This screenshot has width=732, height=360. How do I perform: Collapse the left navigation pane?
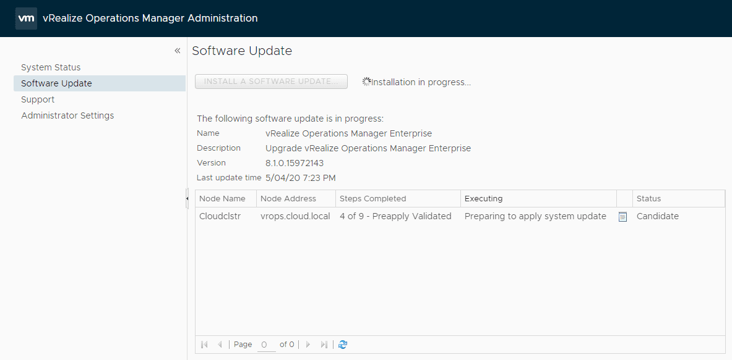(178, 50)
